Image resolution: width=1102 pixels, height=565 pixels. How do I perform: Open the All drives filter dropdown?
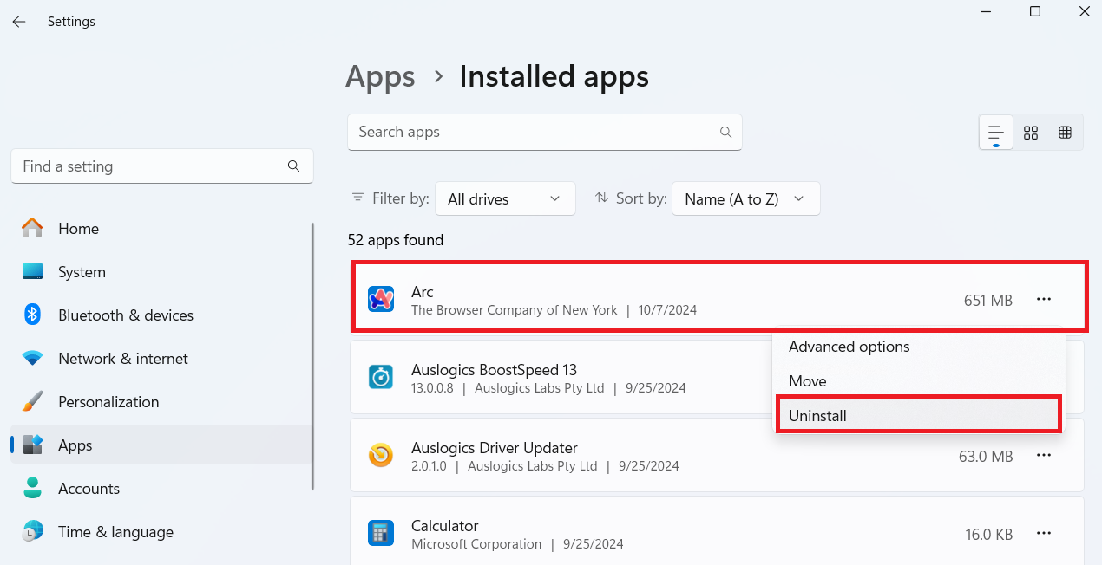505,198
